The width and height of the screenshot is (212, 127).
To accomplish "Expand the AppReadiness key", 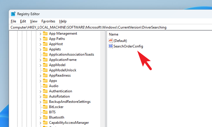I will pos(40,76).
